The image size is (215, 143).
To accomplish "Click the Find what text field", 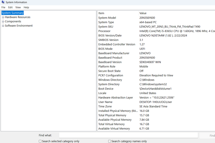I will [128, 135].
